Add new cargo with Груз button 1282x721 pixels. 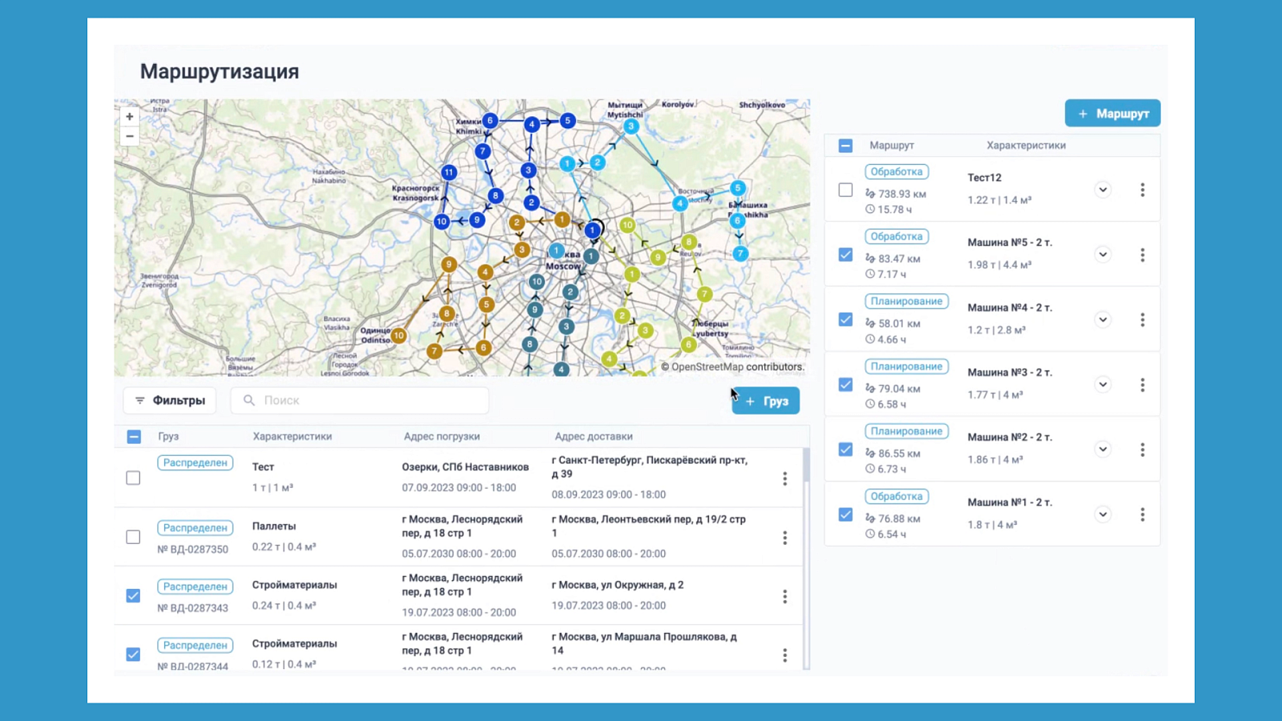click(x=765, y=401)
